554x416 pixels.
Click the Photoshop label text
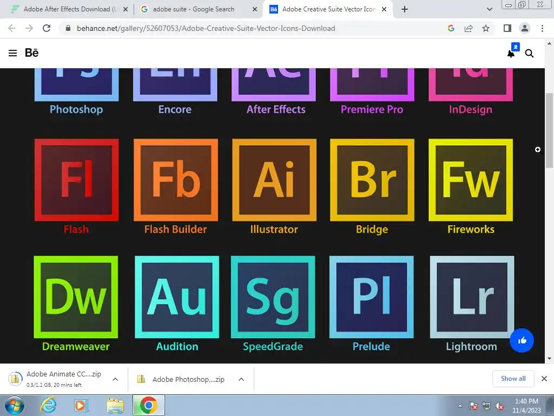tap(76, 109)
